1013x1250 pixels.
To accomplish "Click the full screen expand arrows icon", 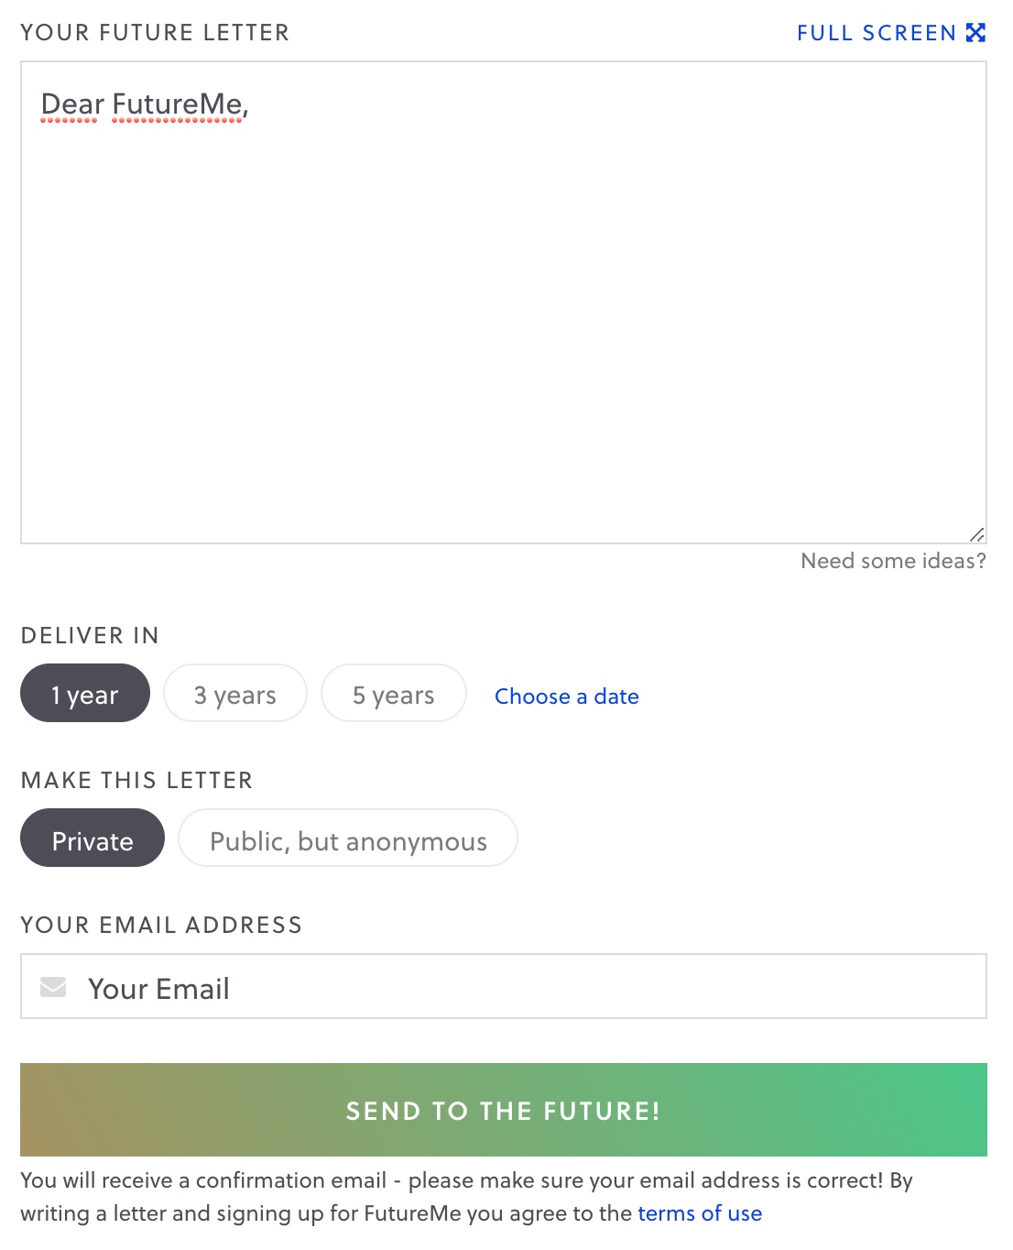I will point(976,33).
